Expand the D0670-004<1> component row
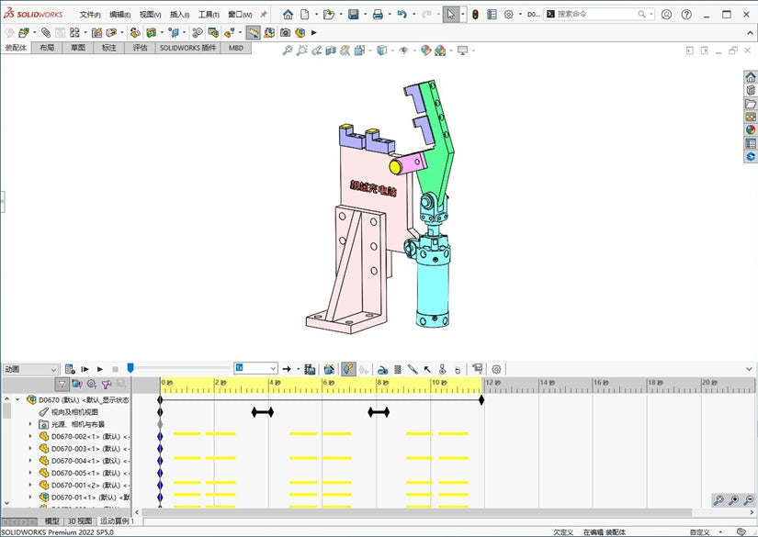Screen dimensions: 758x537 pos(30,461)
